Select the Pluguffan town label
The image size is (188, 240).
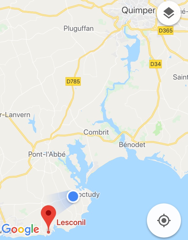79,28
